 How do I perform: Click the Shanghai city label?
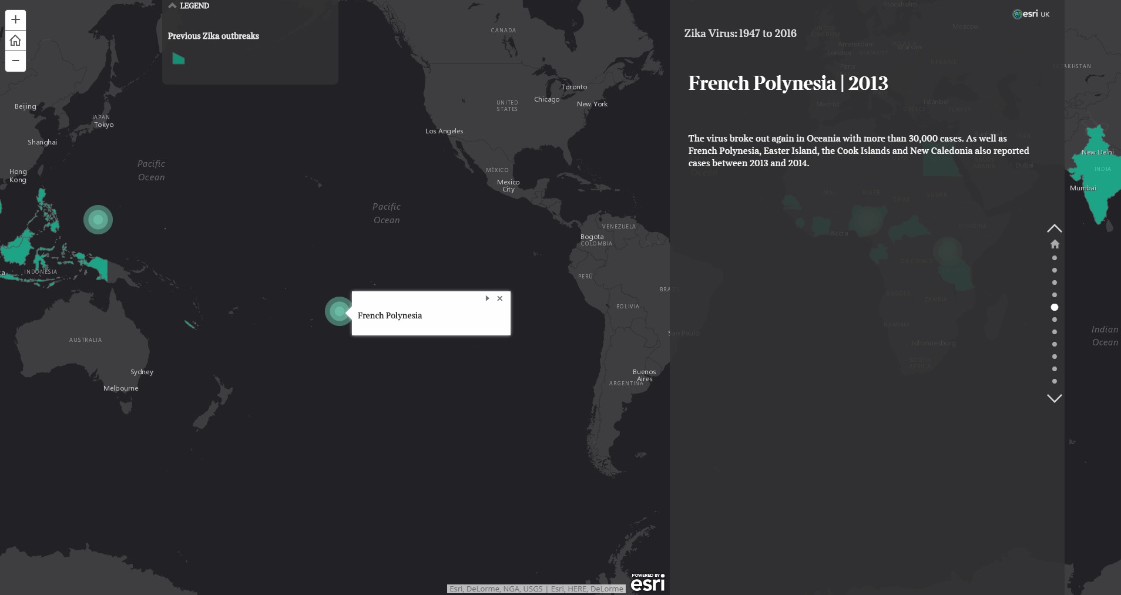coord(42,142)
